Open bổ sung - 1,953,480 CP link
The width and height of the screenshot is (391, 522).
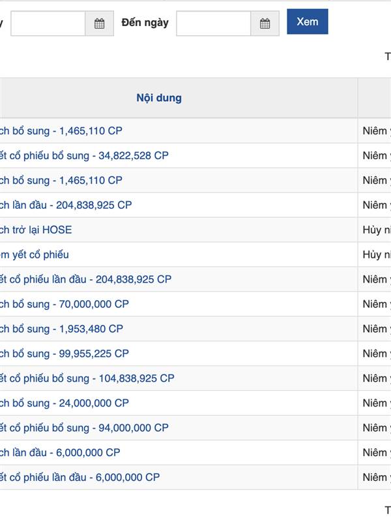point(61,329)
